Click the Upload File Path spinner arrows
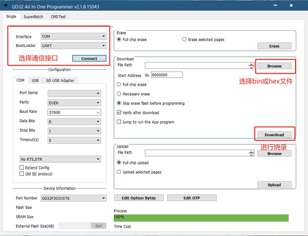This screenshot has width=308, height=236. (x=252, y=153)
